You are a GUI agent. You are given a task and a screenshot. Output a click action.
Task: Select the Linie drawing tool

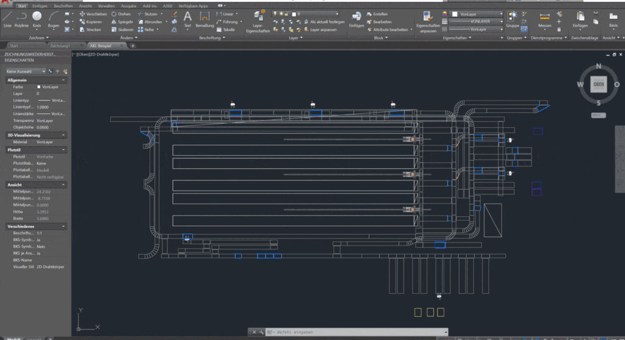[x=7, y=19]
